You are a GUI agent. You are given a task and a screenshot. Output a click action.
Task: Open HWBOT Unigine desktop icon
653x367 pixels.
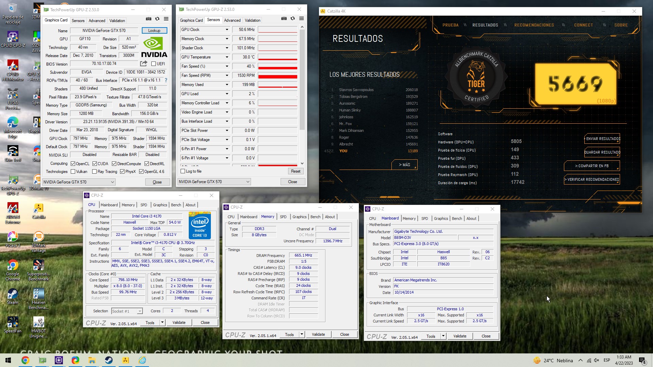pos(39,328)
